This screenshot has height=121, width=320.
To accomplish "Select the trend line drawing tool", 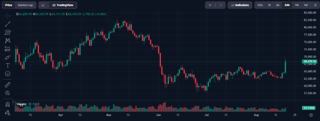I will (x=7, y=24).
